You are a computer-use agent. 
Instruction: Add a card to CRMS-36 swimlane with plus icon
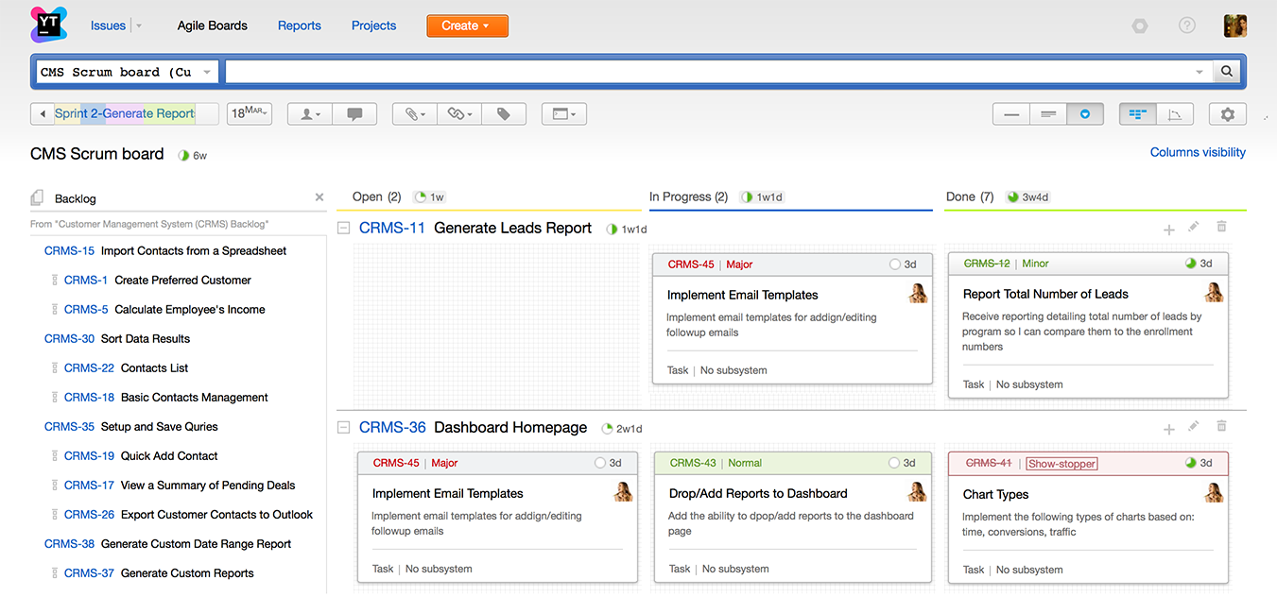point(1169,429)
